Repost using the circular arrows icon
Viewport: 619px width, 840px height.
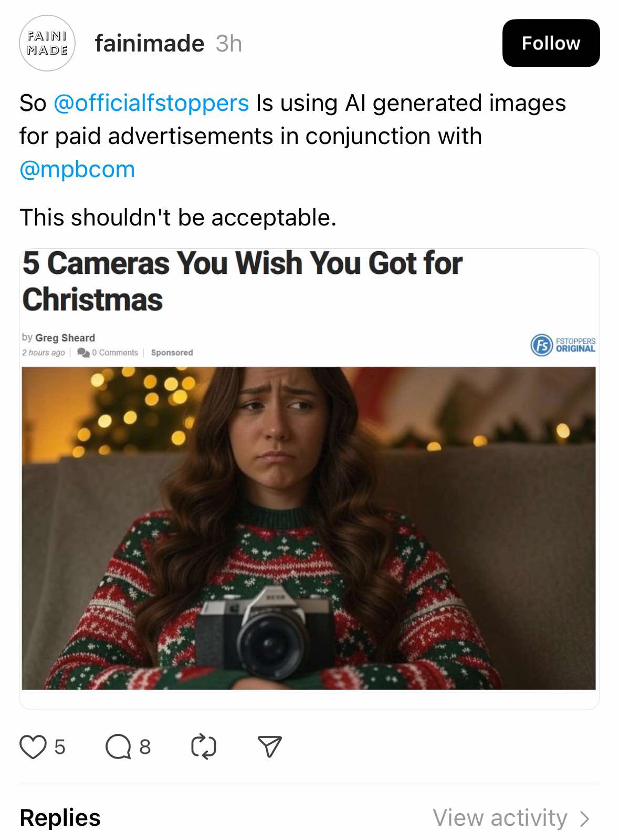click(x=203, y=746)
